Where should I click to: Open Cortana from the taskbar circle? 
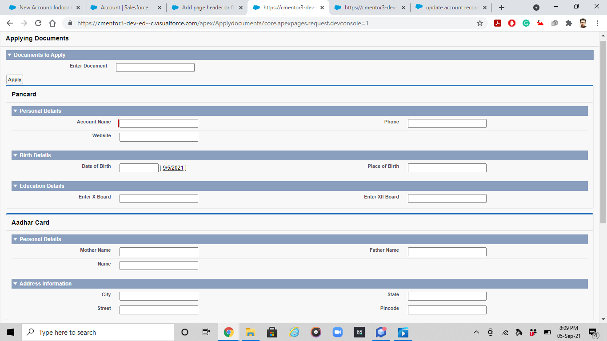pos(185,332)
